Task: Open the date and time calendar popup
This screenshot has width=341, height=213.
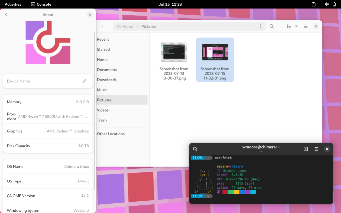Action: click(x=170, y=4)
